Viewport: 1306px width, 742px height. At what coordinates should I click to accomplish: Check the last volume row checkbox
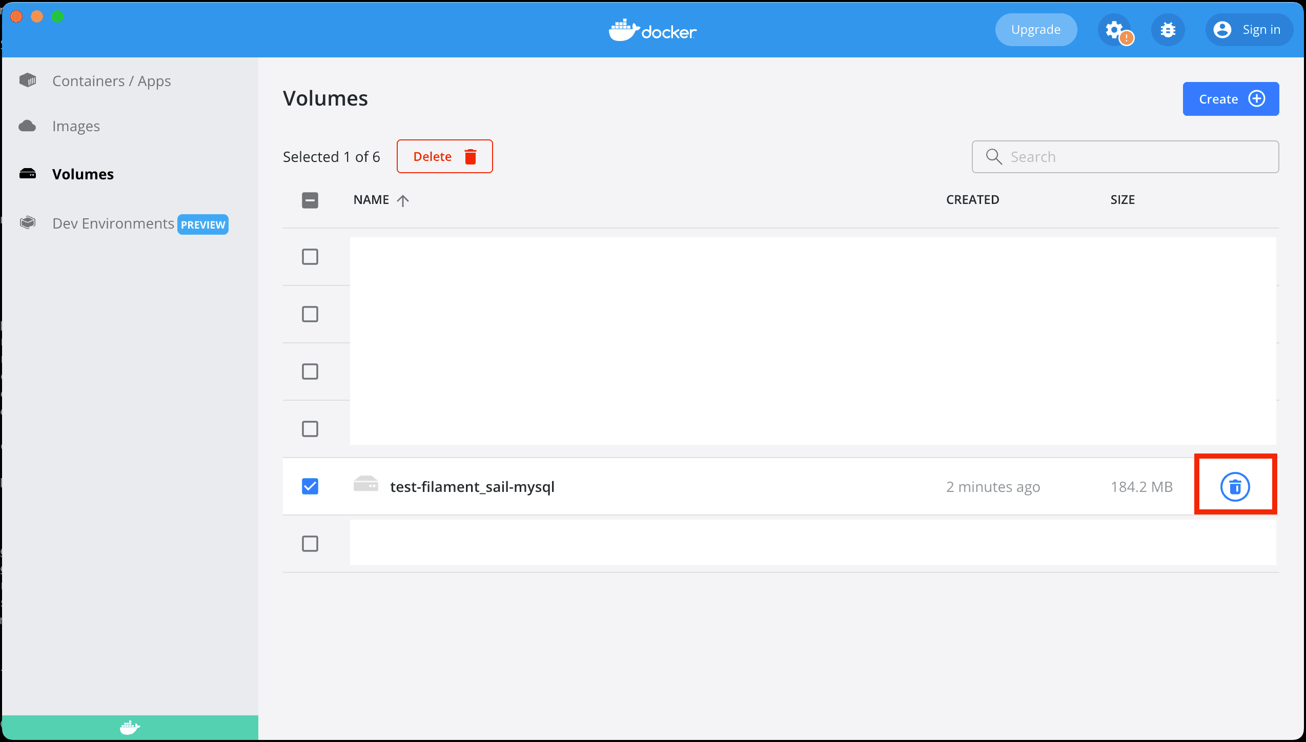click(x=310, y=544)
